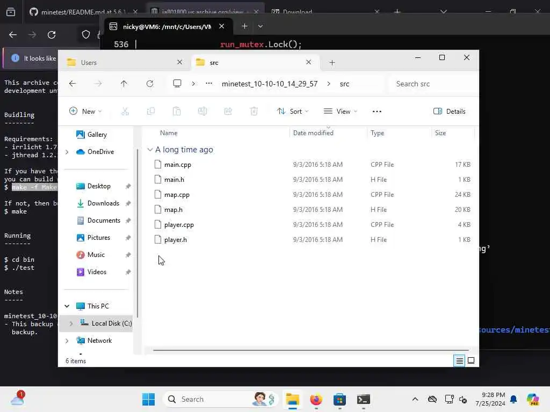The width and height of the screenshot is (550, 412).
Task: Switch to large thumbnails view icon
Action: (471, 360)
